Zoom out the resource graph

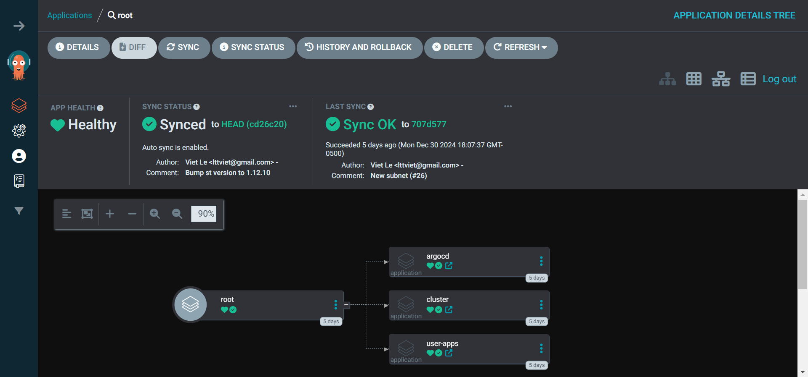pos(177,214)
